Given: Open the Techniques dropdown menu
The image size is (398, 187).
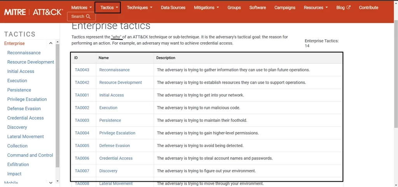Looking at the screenshot, I should pyautogui.click(x=140, y=8).
